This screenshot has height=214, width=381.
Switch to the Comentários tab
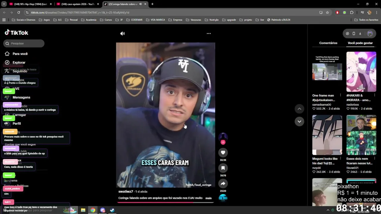coord(328,43)
